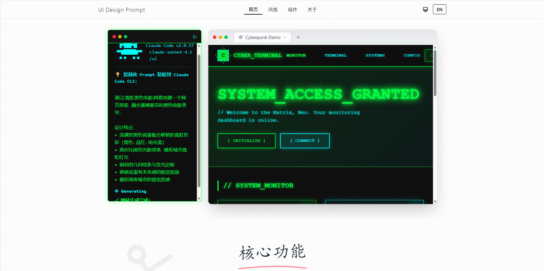This screenshot has height=271, width=544.
Task: Click the Generating status line
Action: pyautogui.click(x=130, y=191)
